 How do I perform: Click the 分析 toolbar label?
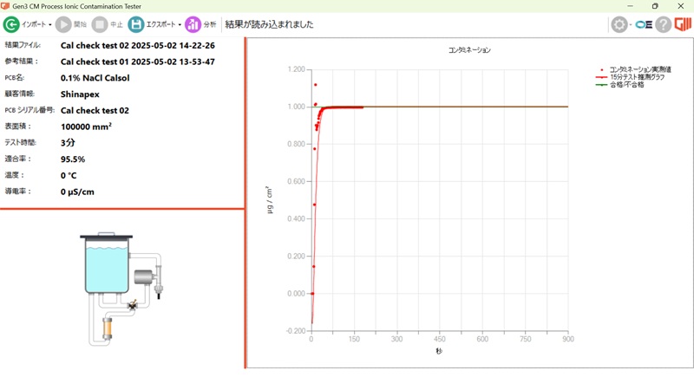[x=210, y=25]
